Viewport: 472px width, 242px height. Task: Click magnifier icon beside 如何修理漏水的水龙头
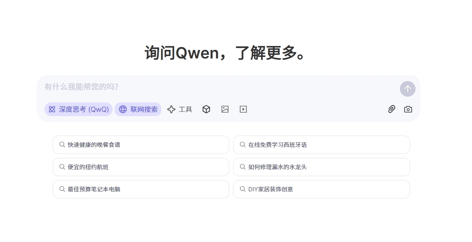242,167
